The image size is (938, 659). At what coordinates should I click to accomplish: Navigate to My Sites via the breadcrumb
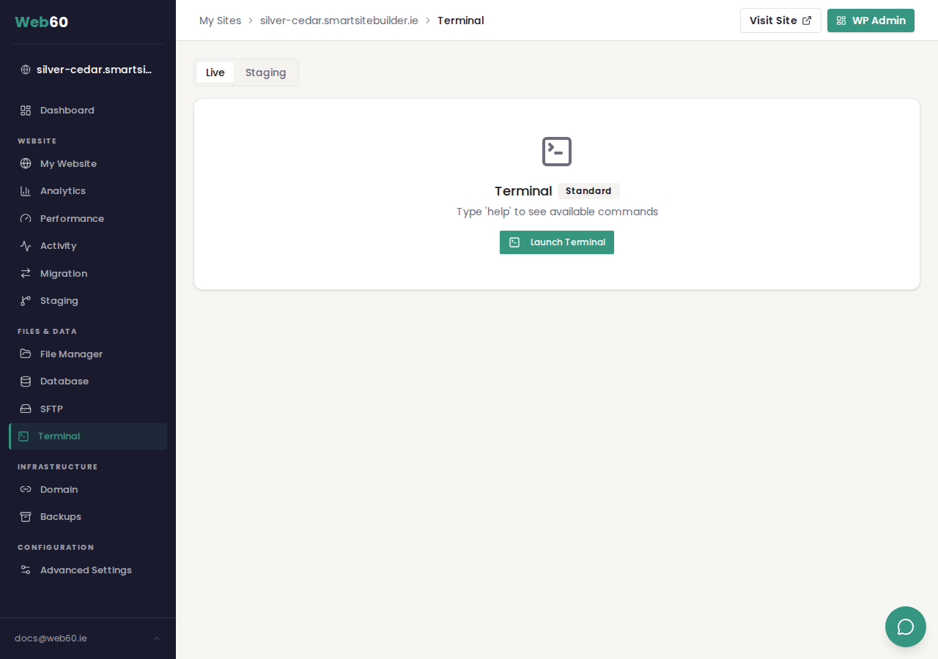point(220,21)
